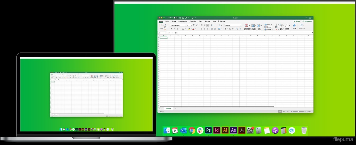Viewport: 356px width, 145px height.
Task: Open Conditional Formatting in the large Excel window
Action: tap(247, 26)
